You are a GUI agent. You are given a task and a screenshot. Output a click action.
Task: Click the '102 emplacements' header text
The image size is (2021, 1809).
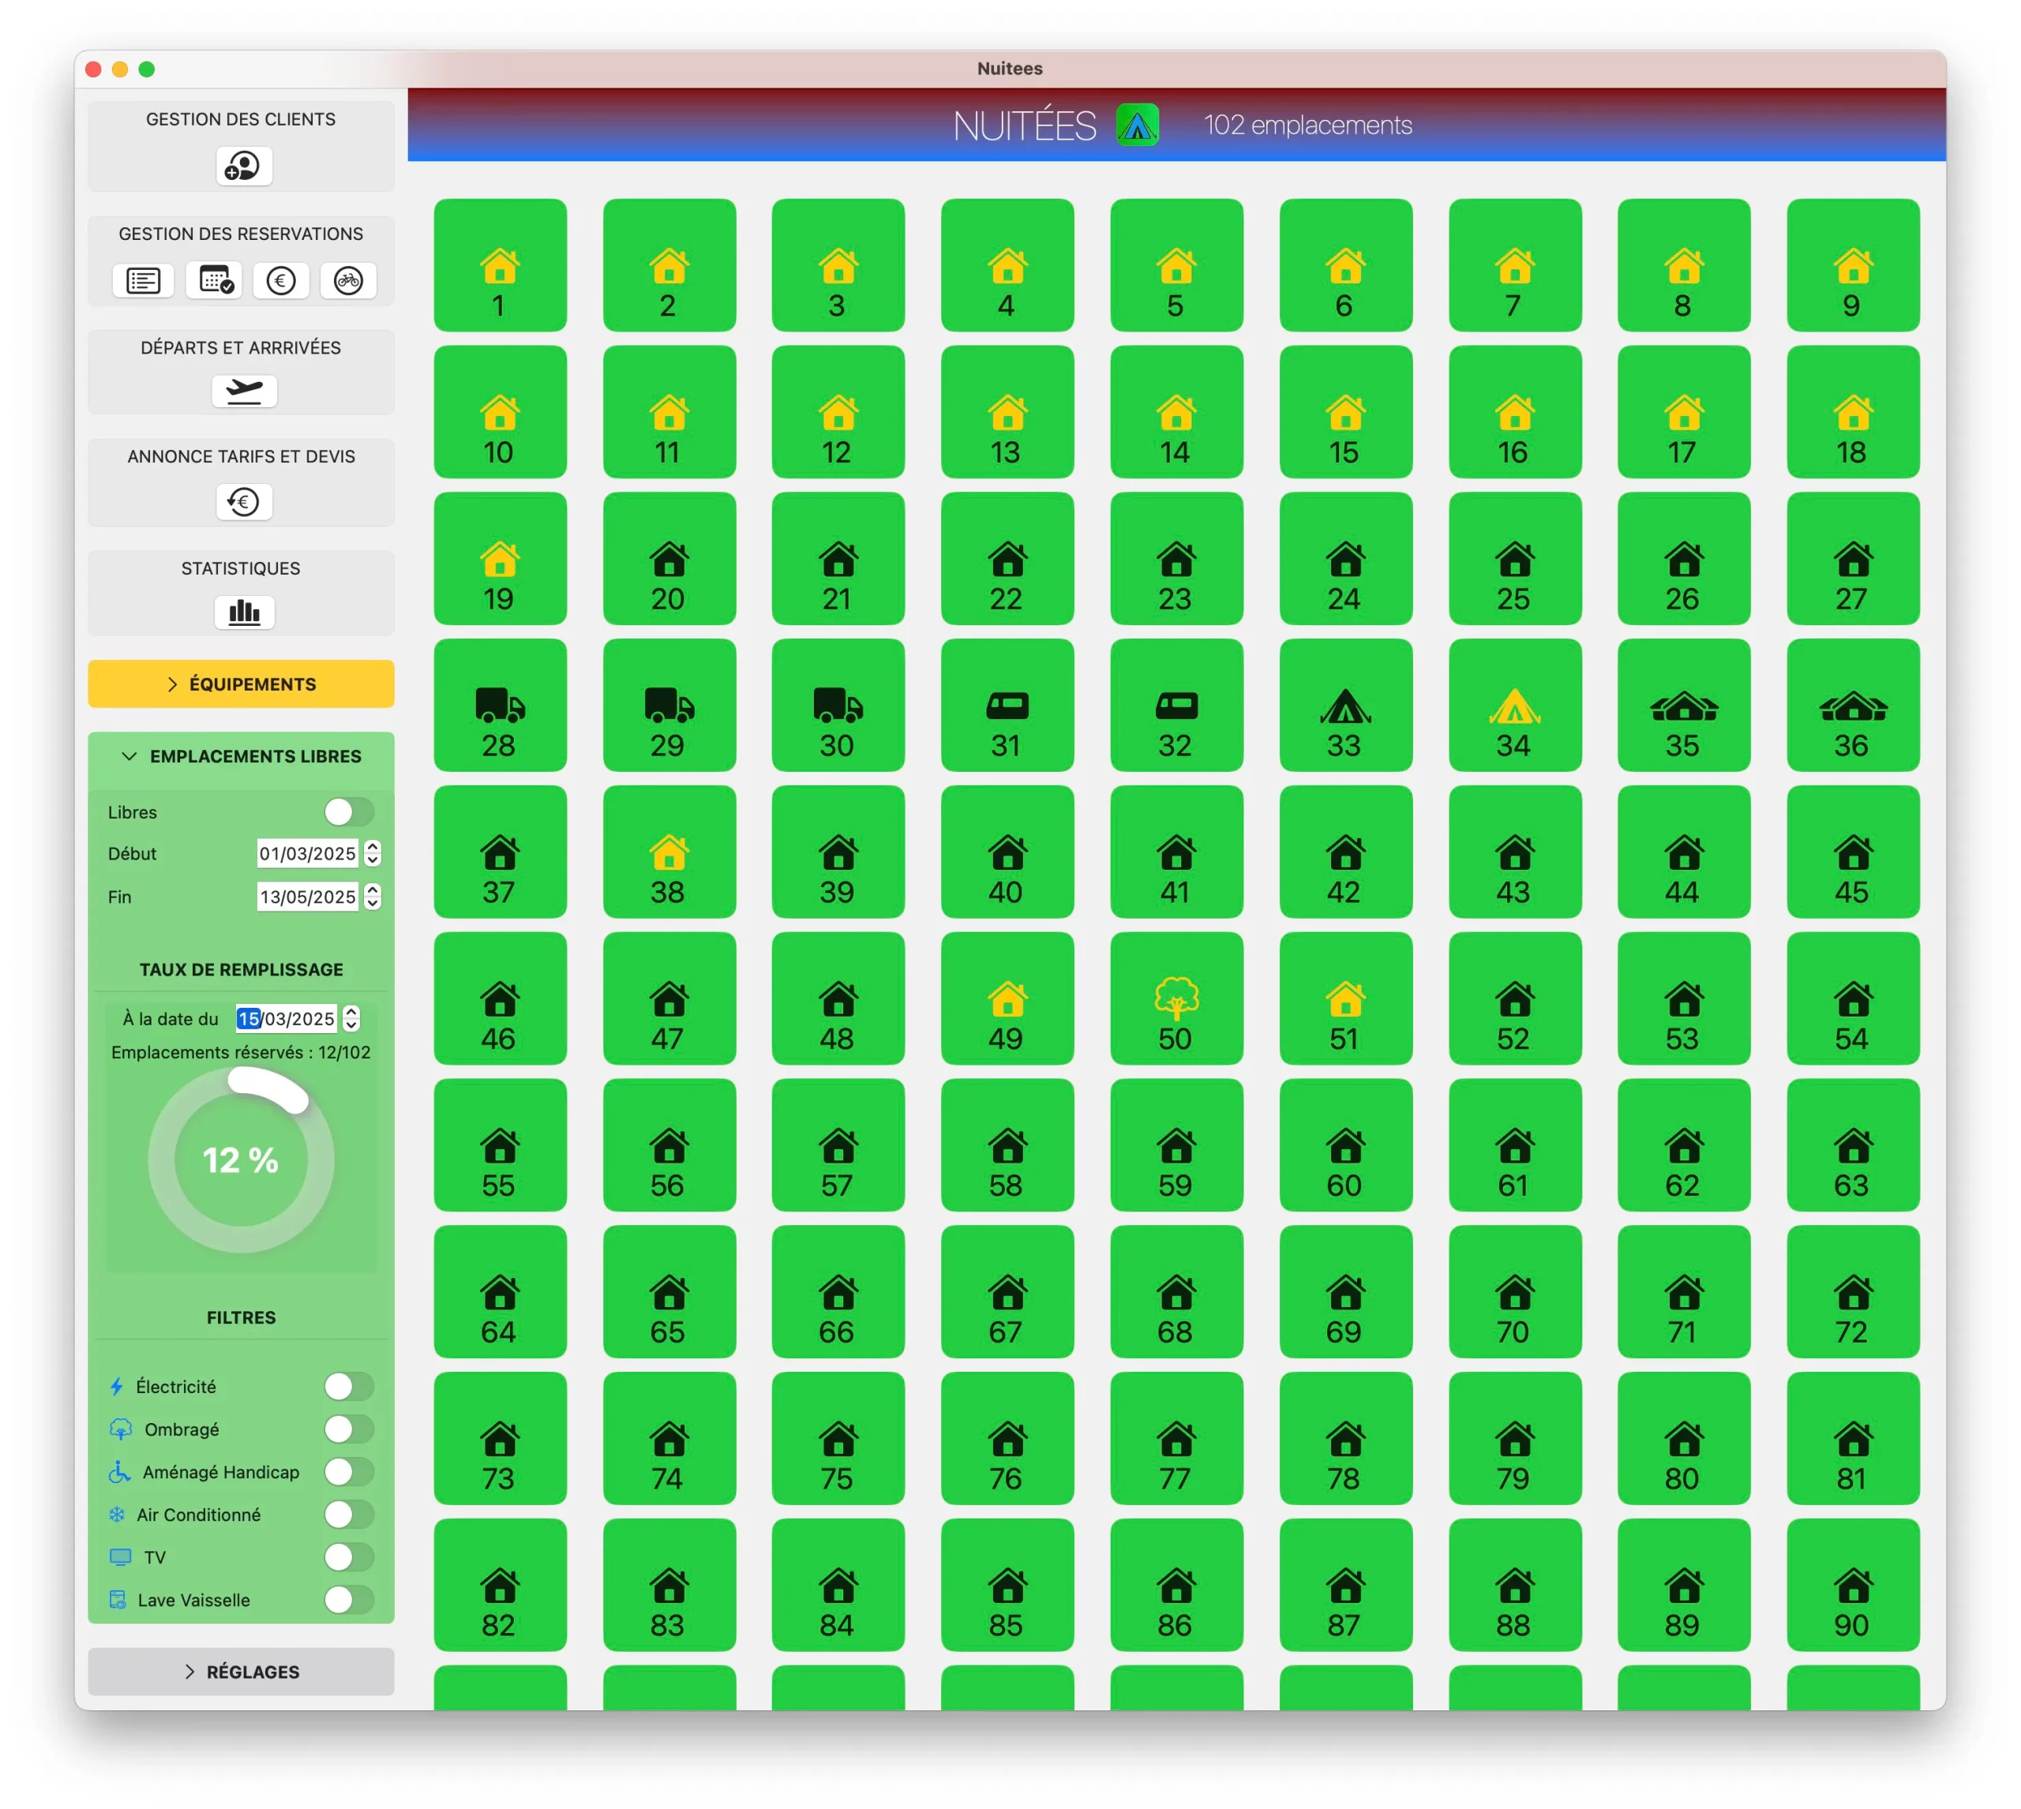tap(1307, 125)
